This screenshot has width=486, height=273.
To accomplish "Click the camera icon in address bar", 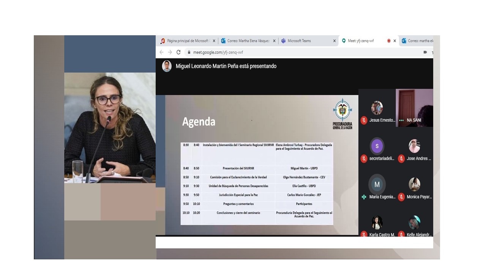I will pyautogui.click(x=425, y=52).
